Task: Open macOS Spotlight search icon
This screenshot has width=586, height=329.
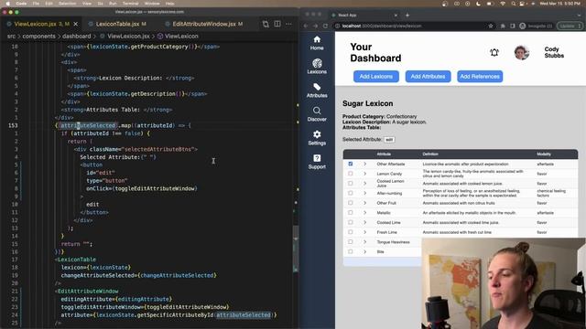Action: (514, 4)
